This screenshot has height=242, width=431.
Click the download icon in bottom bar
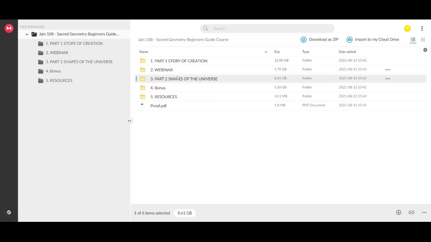[399, 212]
